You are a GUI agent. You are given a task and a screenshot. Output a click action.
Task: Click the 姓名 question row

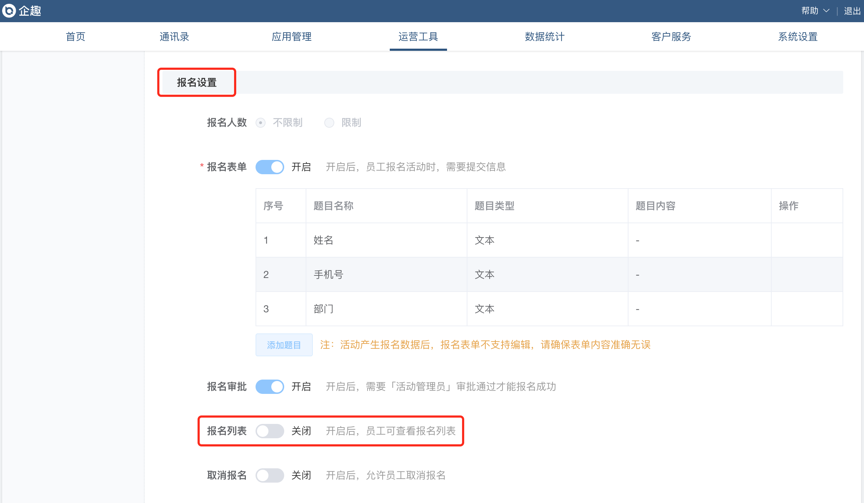[x=323, y=240]
